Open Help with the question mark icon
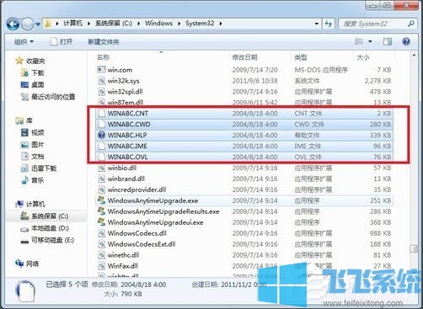Screen dimensions: 423x309 click(406, 42)
